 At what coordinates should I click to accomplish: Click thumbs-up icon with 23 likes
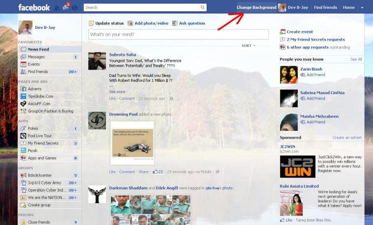156,172
